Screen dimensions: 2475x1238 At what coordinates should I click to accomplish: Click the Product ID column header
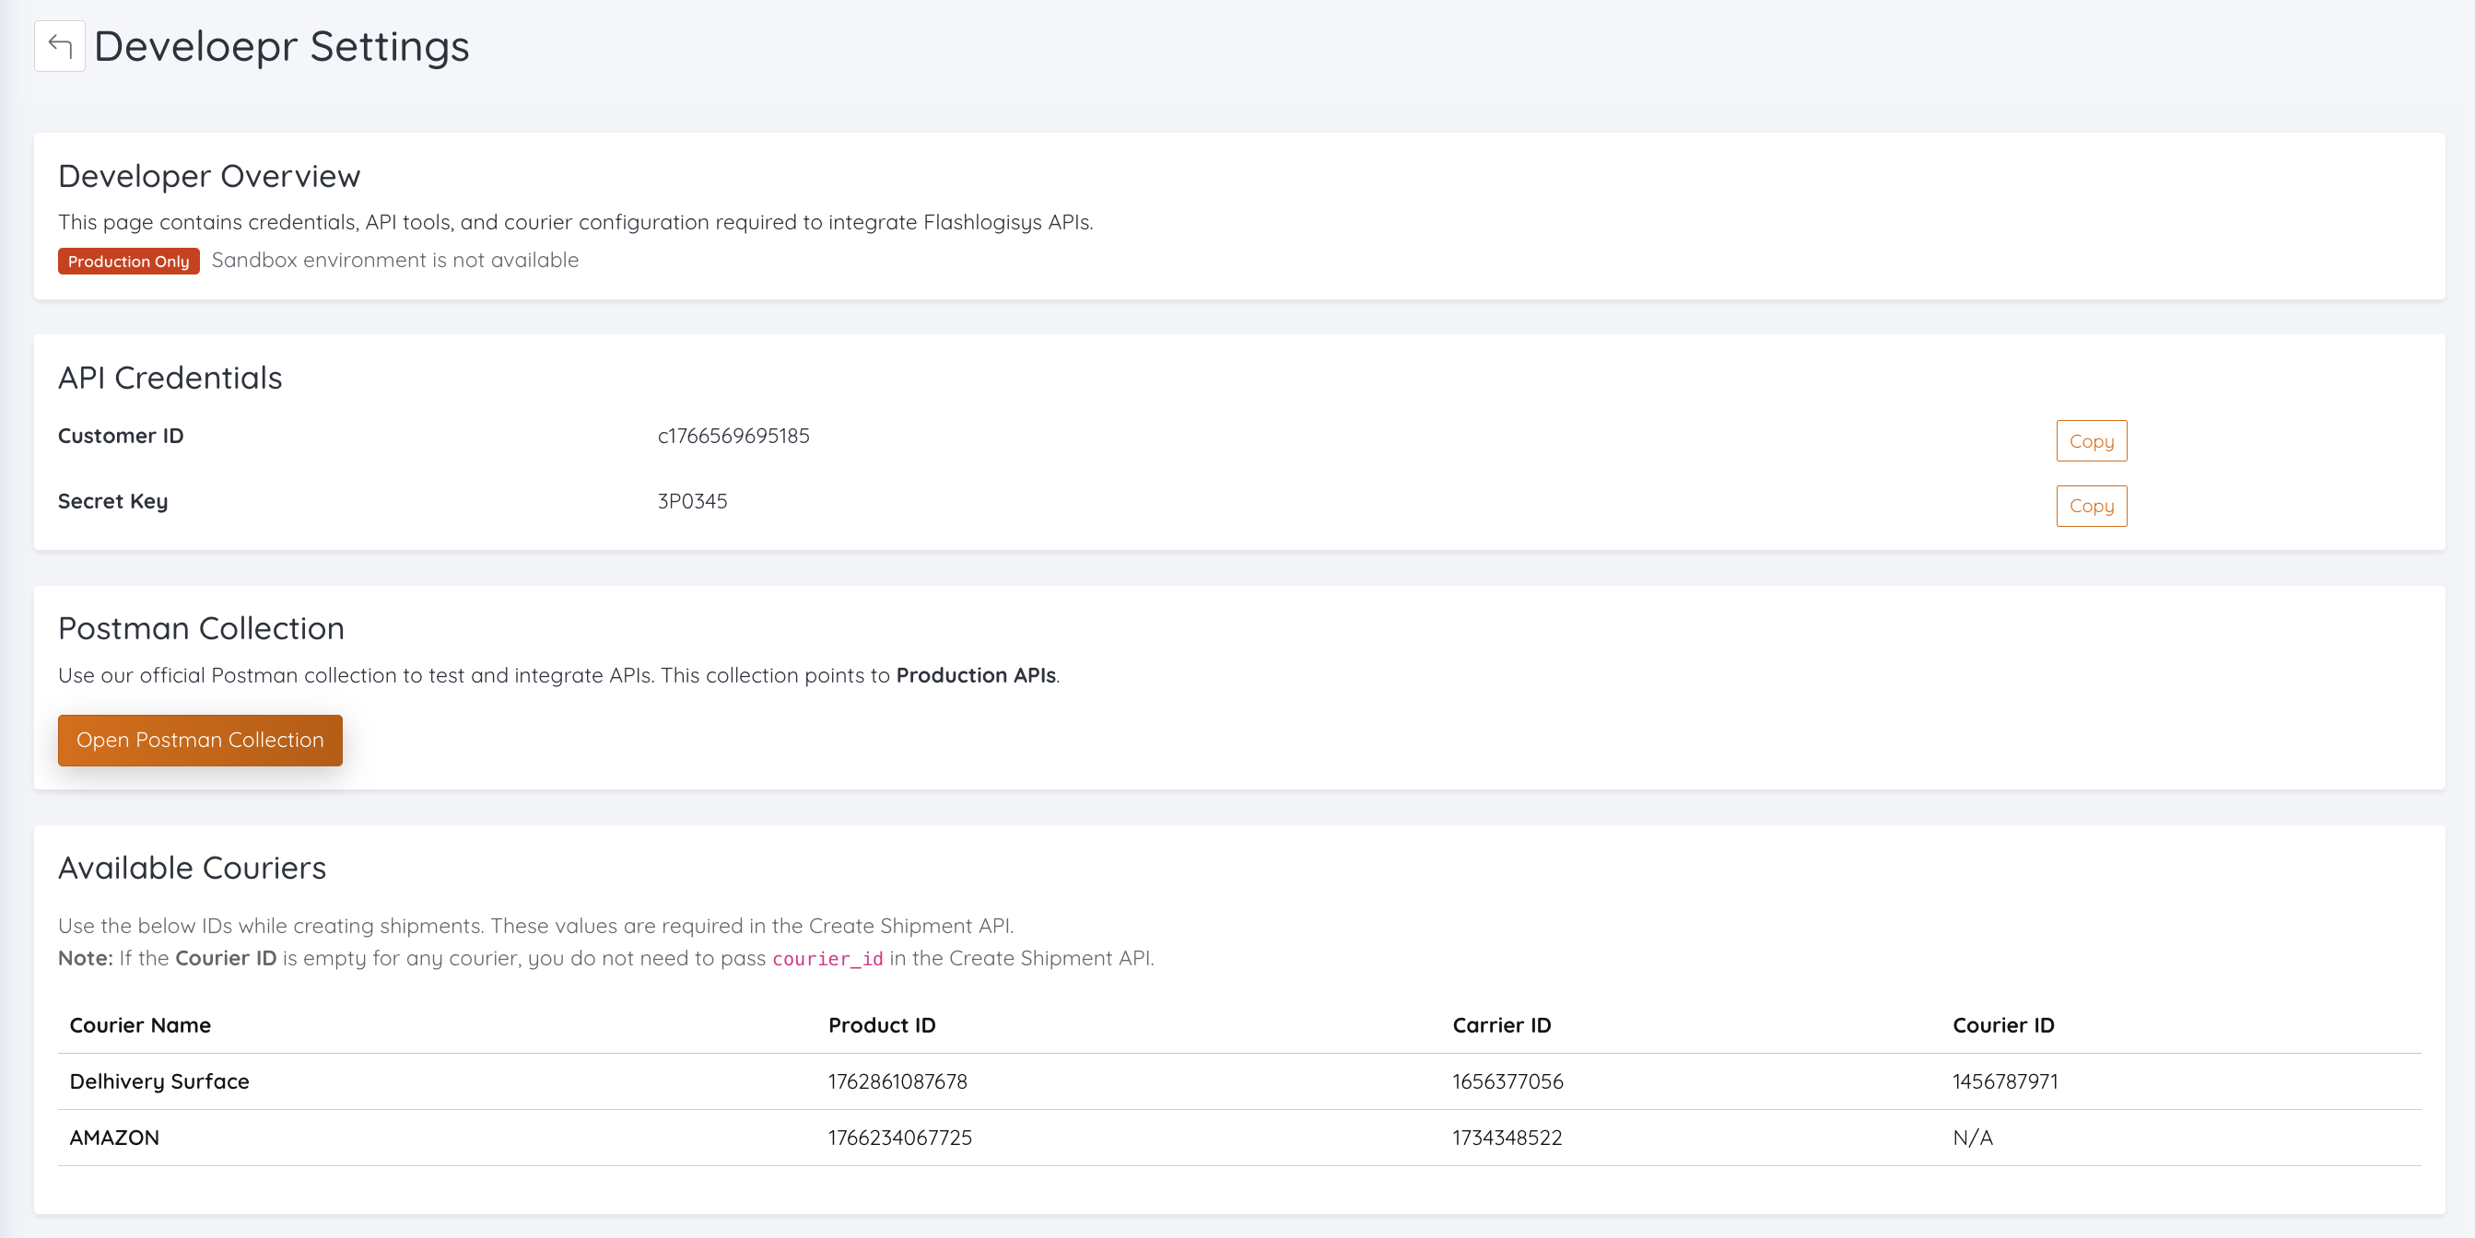coord(881,1025)
